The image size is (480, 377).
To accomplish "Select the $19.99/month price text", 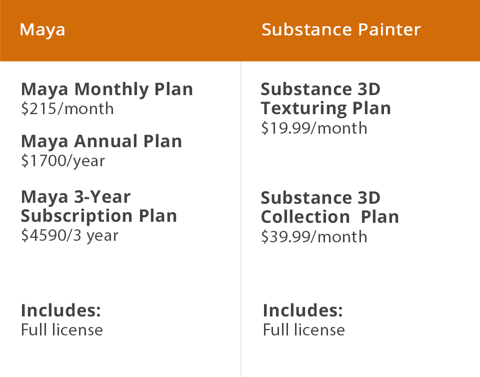I will (314, 128).
